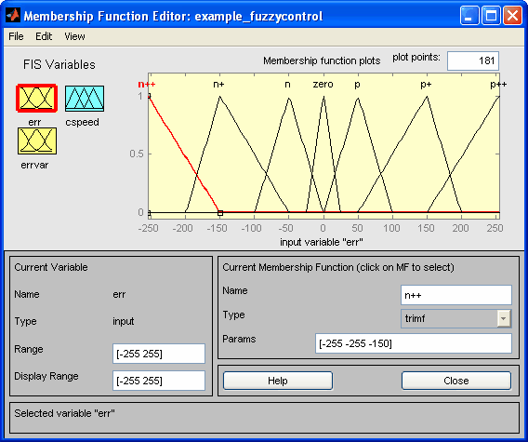Click the plot points input field
The width and height of the screenshot is (528, 442).
pyautogui.click(x=473, y=61)
